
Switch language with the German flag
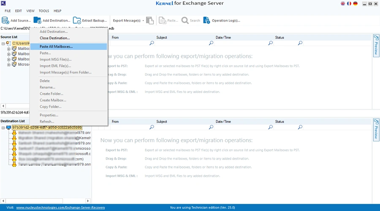[x=355, y=3]
